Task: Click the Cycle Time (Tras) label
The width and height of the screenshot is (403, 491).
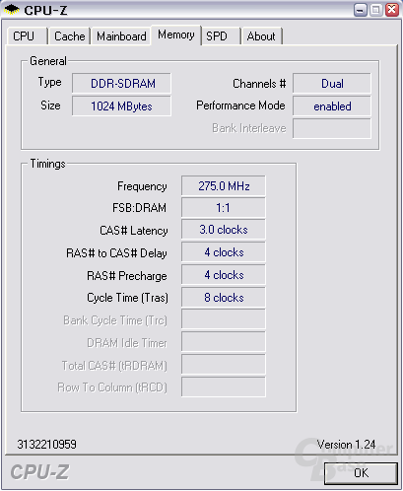Action: pos(127,298)
